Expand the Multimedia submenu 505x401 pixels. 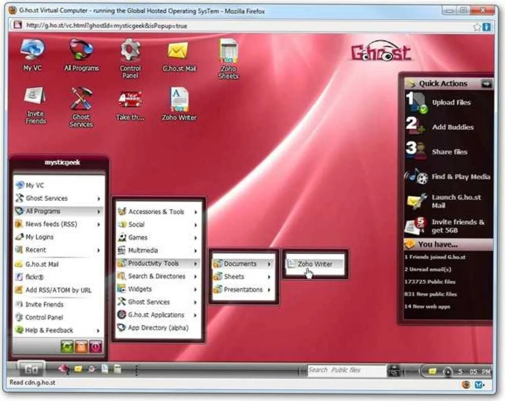tap(158, 251)
